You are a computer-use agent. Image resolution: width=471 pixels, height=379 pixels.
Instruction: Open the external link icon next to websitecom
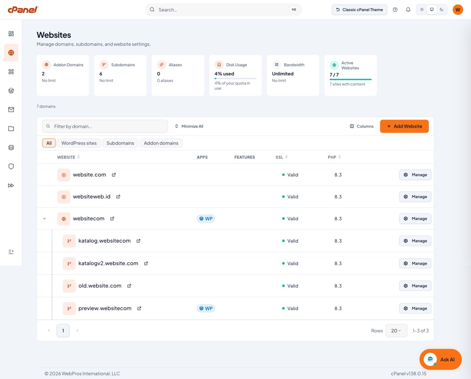click(112, 219)
